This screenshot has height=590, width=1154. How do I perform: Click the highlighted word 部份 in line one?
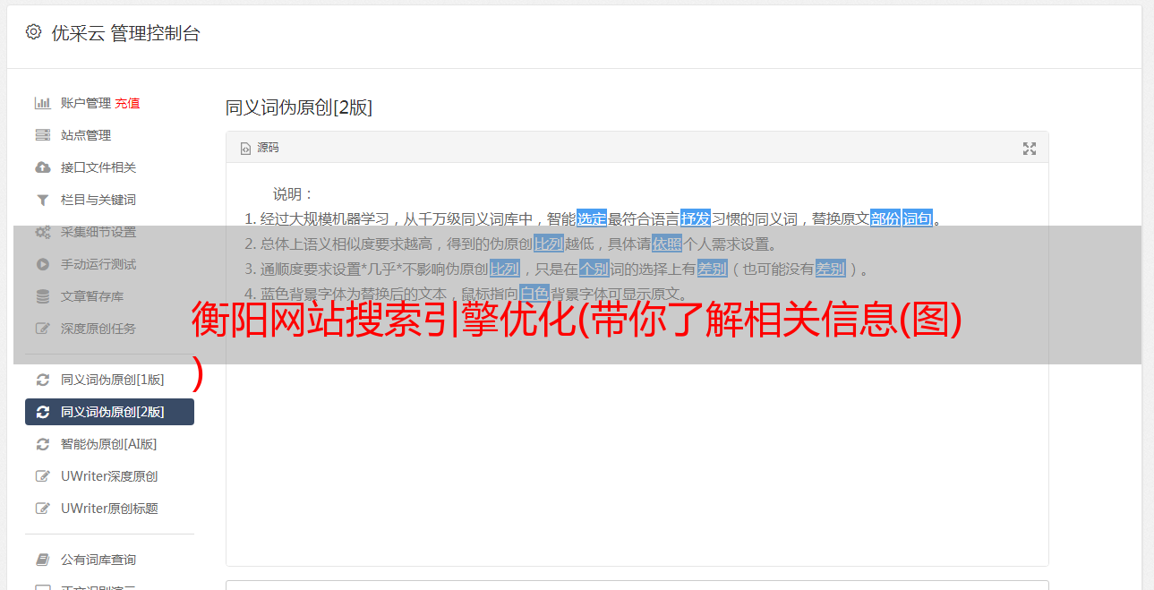[x=885, y=218]
